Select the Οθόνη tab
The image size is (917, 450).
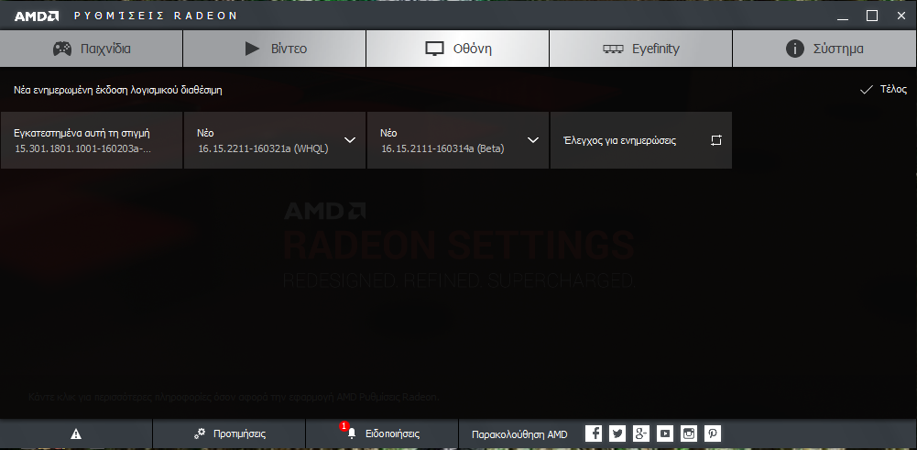[457, 49]
